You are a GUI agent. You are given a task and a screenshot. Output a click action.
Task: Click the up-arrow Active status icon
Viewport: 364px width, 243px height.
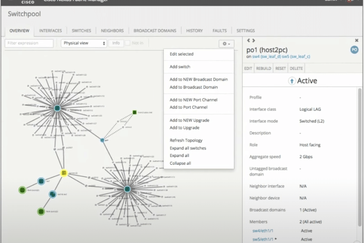point(292,81)
